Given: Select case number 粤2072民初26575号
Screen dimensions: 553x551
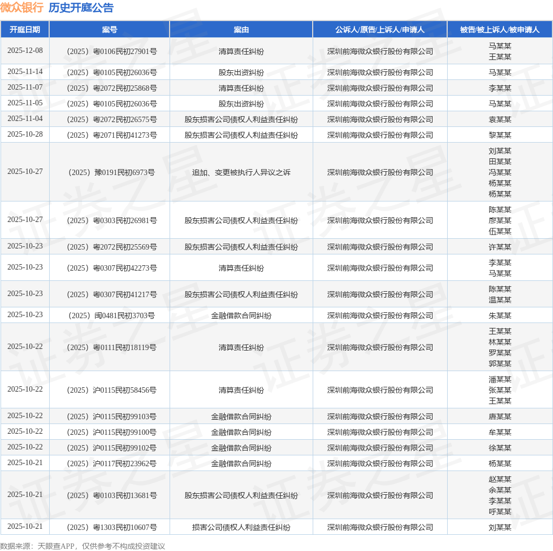Looking at the screenshot, I should click(x=112, y=119).
